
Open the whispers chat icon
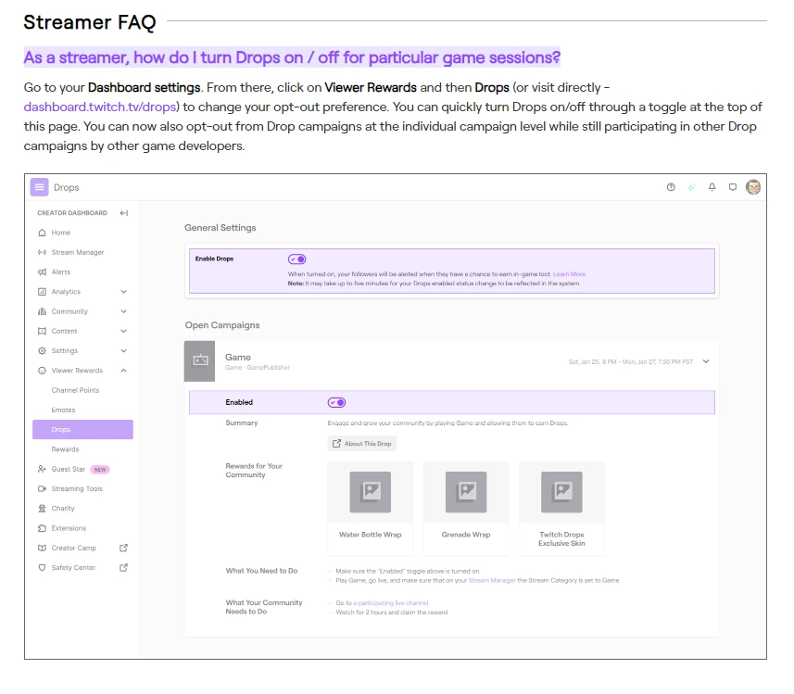(x=732, y=187)
